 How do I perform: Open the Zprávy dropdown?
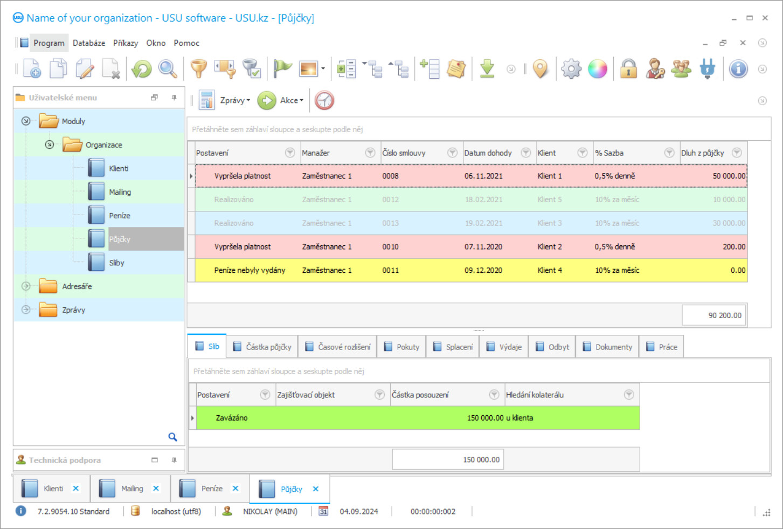[x=234, y=100]
